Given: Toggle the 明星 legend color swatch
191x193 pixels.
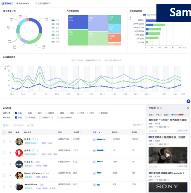Looking at the screenshot, I should [53, 24].
